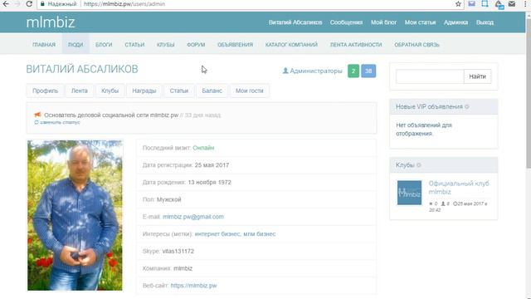Open the mail extension icon in the toolbar
Image resolution: width=531 pixels, height=299 pixels.
(471, 3)
